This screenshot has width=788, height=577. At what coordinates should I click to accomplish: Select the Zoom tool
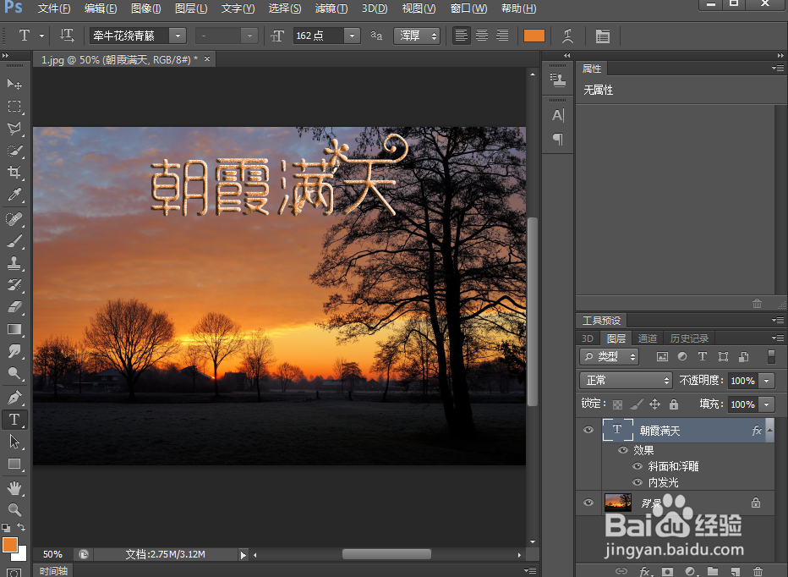14,510
